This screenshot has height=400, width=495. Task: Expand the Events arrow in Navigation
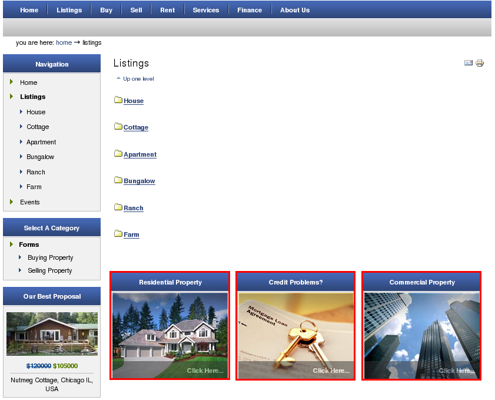click(12, 202)
